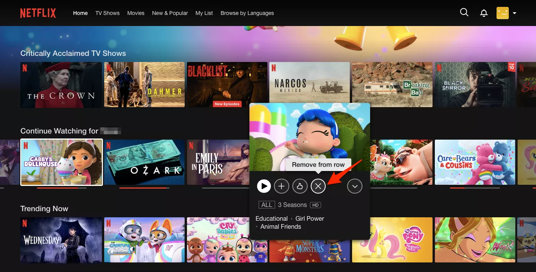Open Gabby's Dollhouse in Continue Watching
536x272 pixels.
tap(62, 162)
